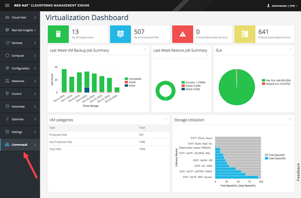Maximize the Storage Utilization widget
The image size is (301, 198).
click(x=290, y=119)
